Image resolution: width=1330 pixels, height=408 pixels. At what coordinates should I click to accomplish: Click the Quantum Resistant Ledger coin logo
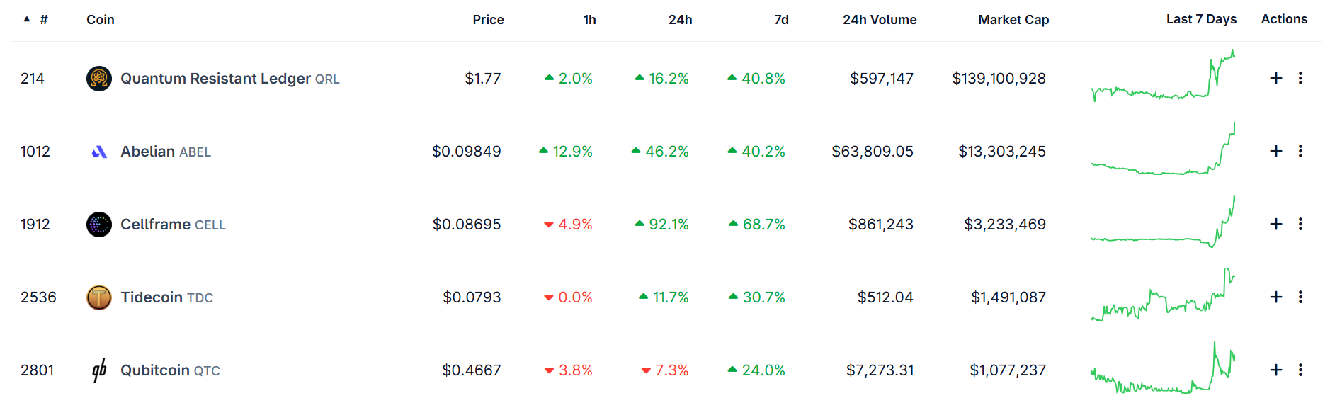99,79
